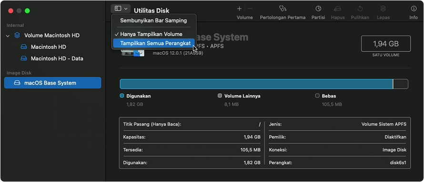Click the Digunakan blue color legend swatch

click(x=121, y=96)
